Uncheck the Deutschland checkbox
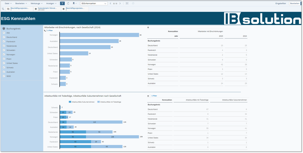 (4, 37)
